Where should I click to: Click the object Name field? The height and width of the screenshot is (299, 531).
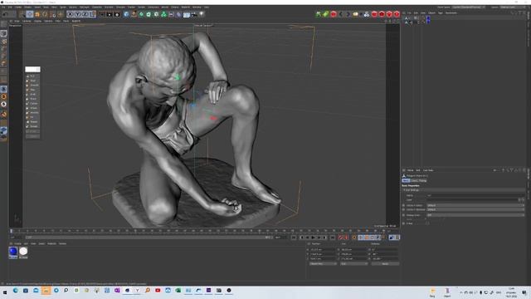(x=475, y=196)
